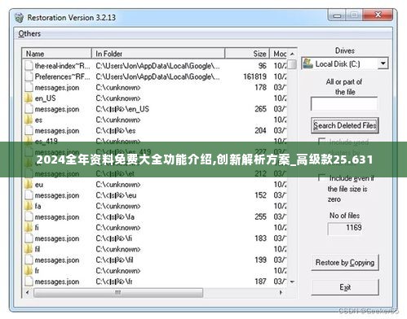Select the the-real-index file icon
The width and height of the screenshot is (407, 319).
click(x=29, y=66)
